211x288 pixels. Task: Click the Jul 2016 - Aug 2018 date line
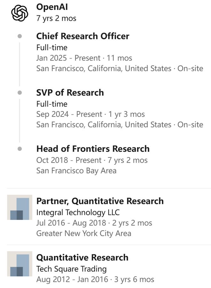[x=94, y=223]
